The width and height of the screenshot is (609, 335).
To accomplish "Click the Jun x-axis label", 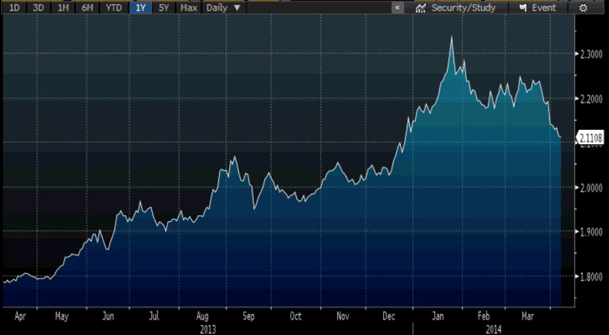I will [x=108, y=316].
